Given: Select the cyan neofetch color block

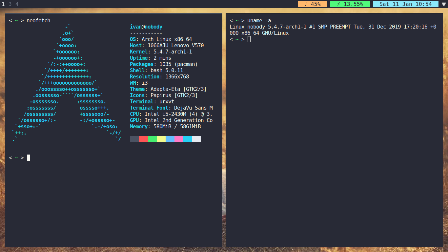Looking at the screenshot, I should point(188,139).
